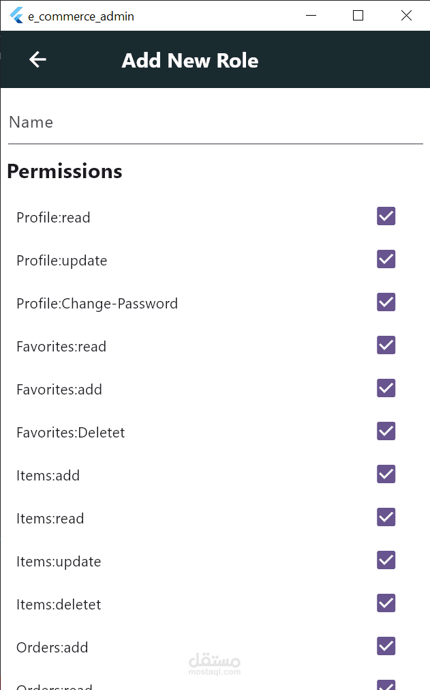Toggle the Profile:Change-Password checkbox
This screenshot has width=430, height=690.
pos(386,302)
